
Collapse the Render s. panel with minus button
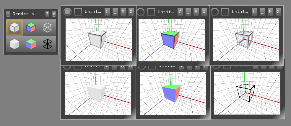pos(8,14)
